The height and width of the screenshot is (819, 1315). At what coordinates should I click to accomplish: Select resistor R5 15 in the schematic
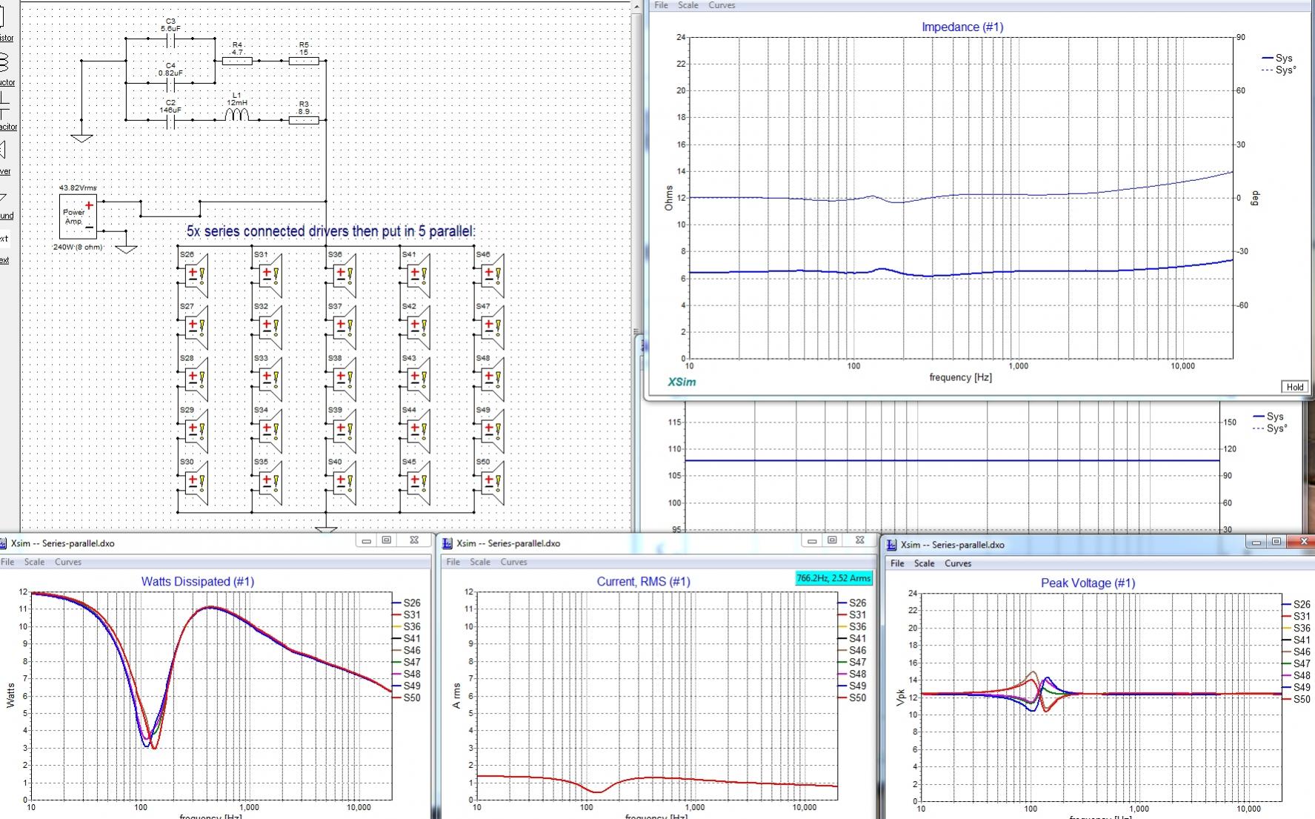(304, 61)
